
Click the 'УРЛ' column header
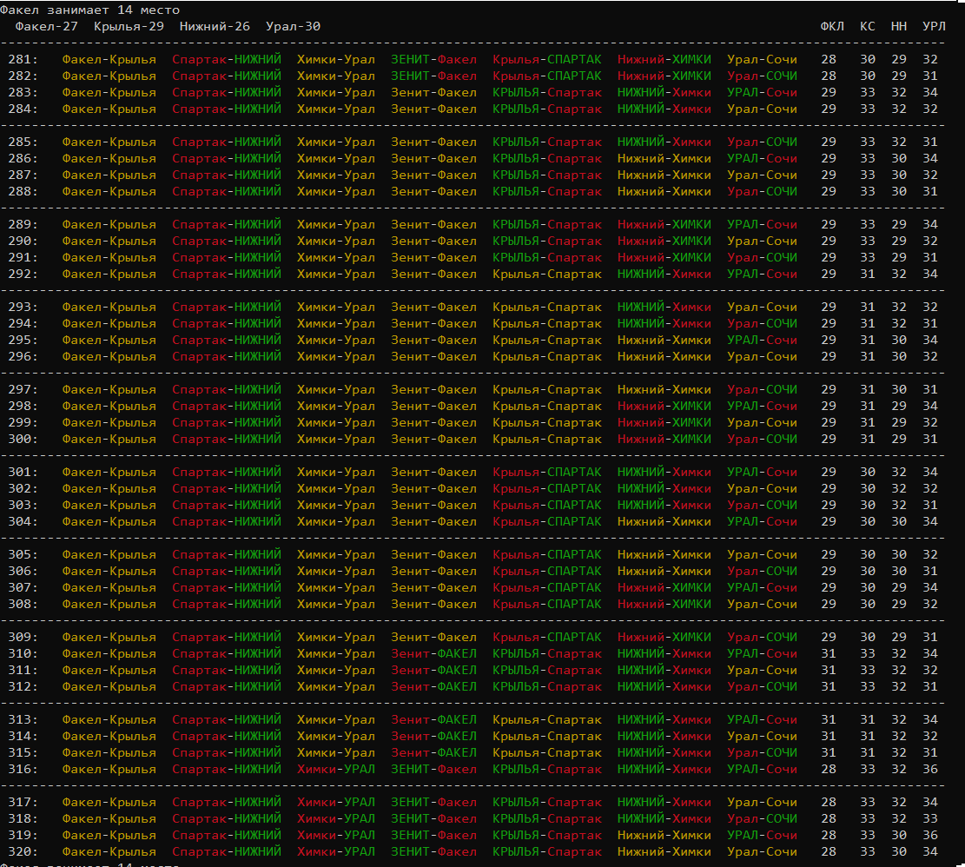pos(934,26)
